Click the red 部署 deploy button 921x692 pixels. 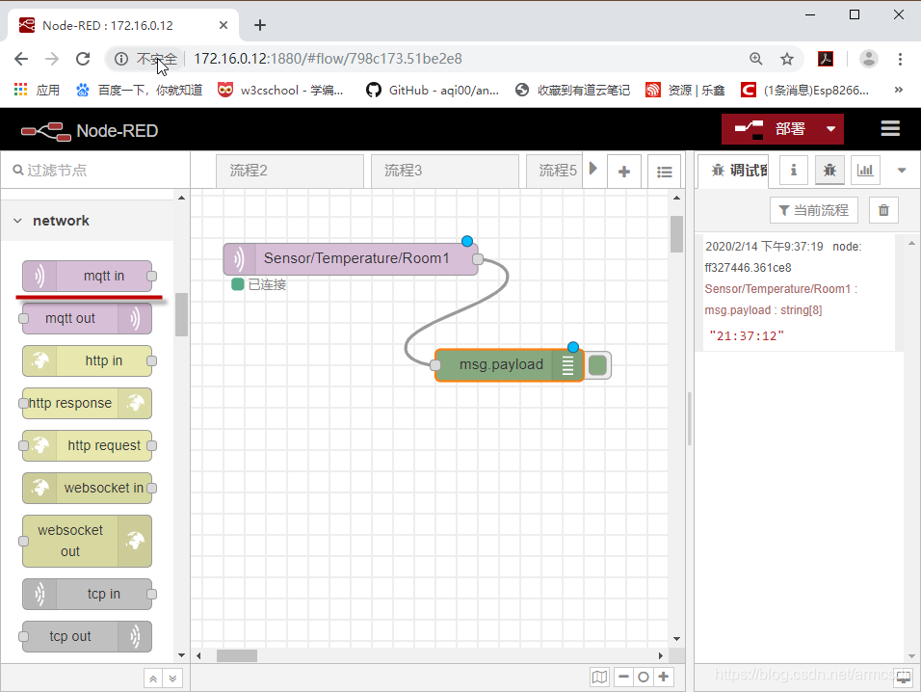point(770,128)
